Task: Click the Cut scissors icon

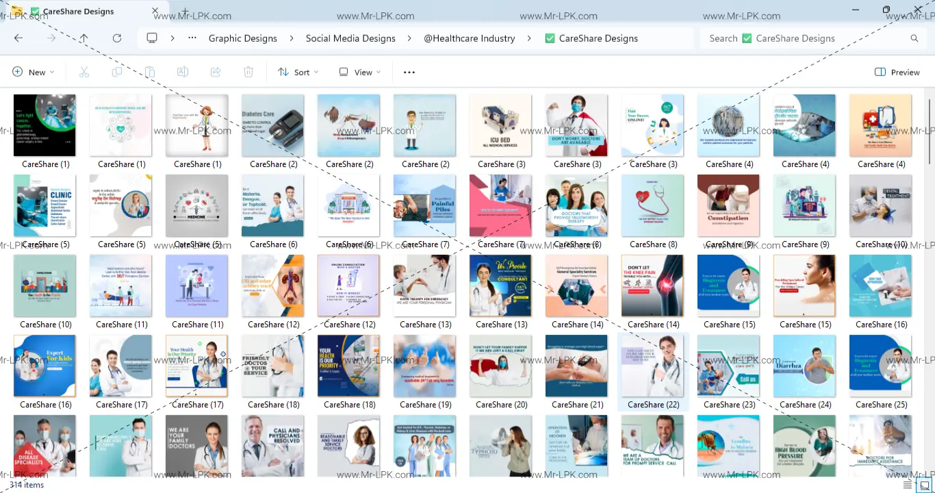Action: click(84, 72)
